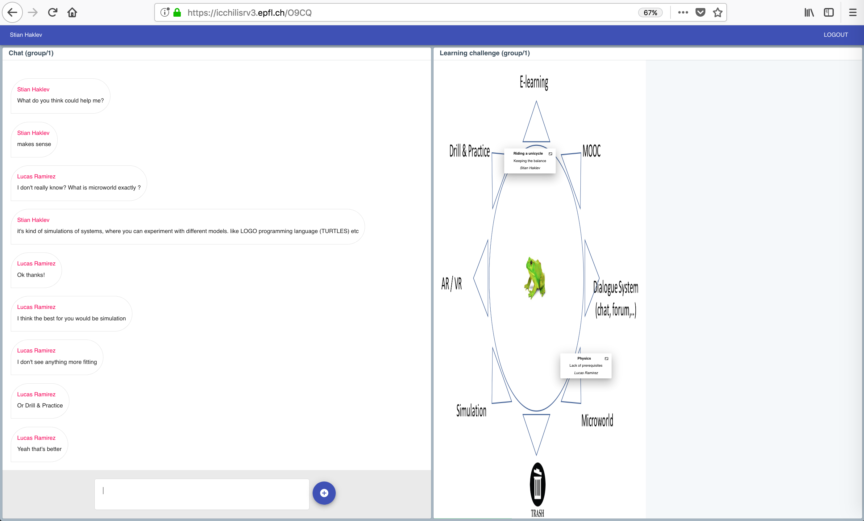Click the back navigation arrow
864x521 pixels.
12,12
